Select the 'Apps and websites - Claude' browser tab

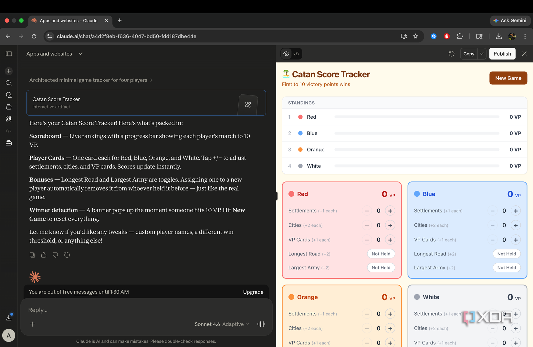70,21
